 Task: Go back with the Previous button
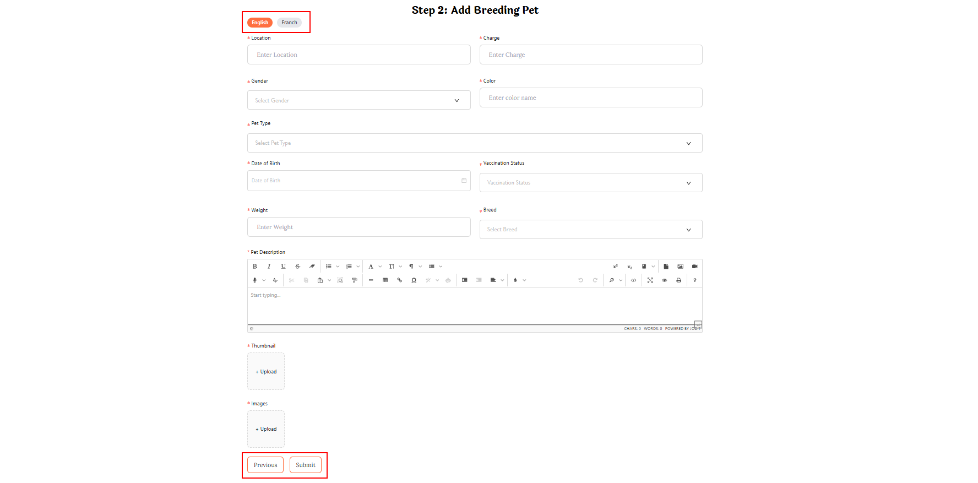click(265, 465)
